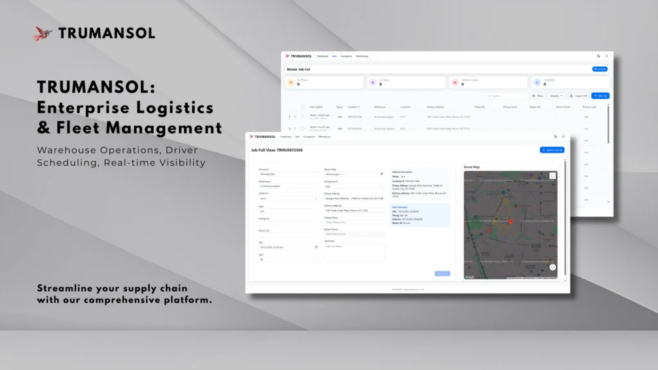Screen dimensions: 658x370
Task: Open the Customer dropdown
Action: pos(289,198)
